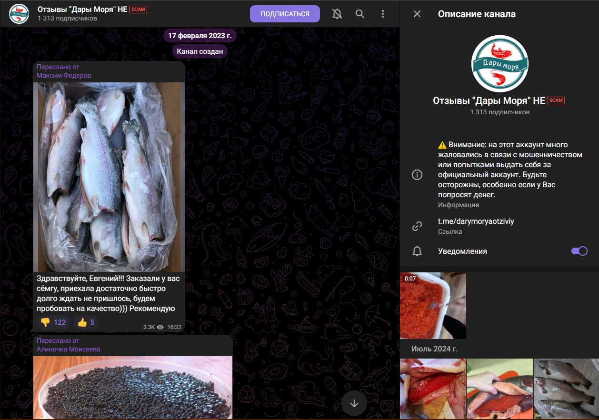The width and height of the screenshot is (599, 420).
Task: Click the 16:22 message timestamp
Action: click(x=174, y=327)
